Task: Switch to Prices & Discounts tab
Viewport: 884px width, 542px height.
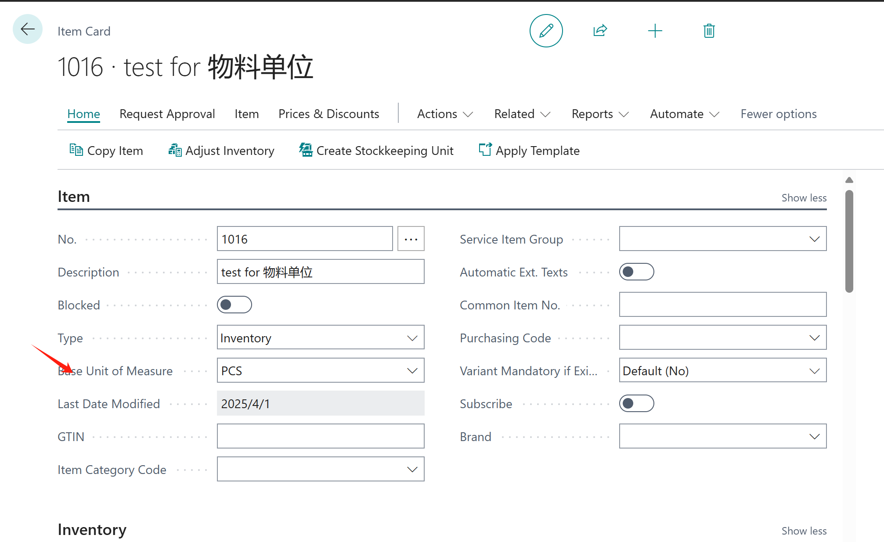Action: (x=328, y=114)
